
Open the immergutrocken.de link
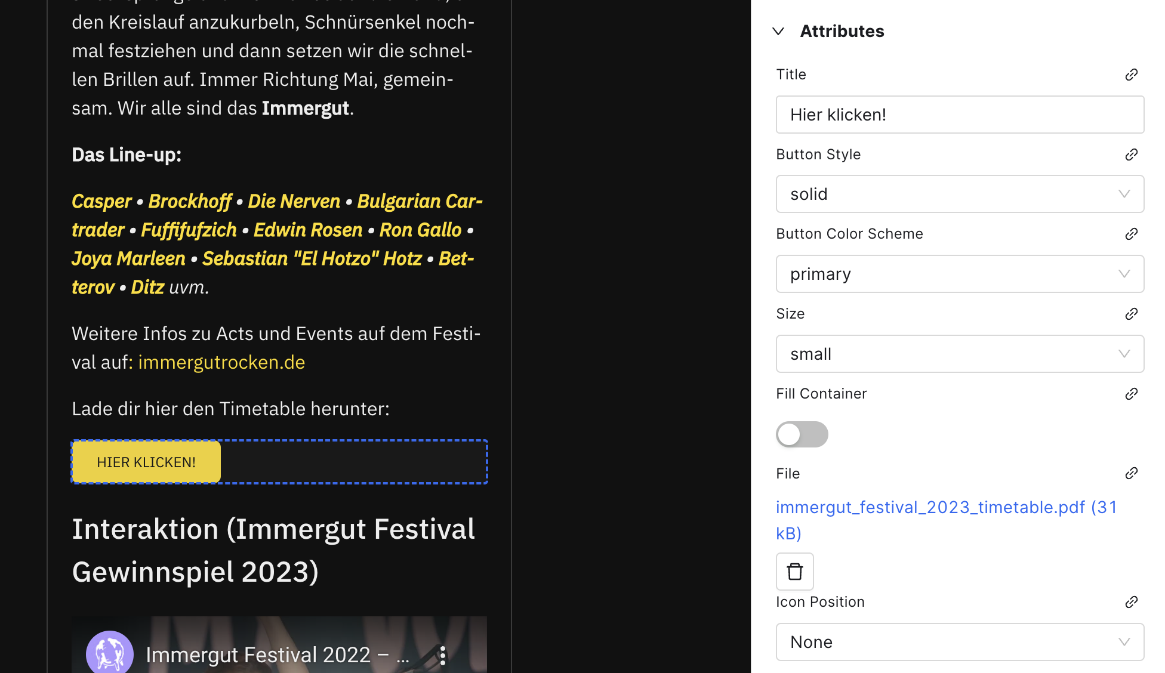tap(221, 363)
